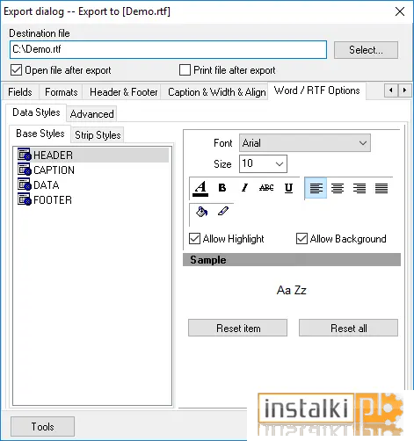Click the HEADER style icon
Viewport: 414px width, 441px height.
(25, 155)
